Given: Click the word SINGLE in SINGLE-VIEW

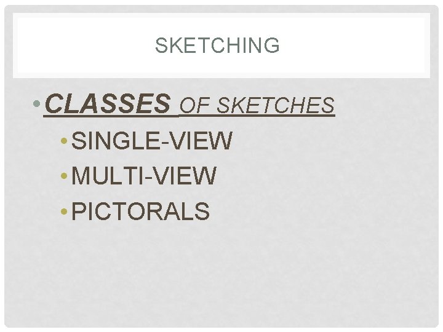Looking at the screenshot, I should [116, 140].
